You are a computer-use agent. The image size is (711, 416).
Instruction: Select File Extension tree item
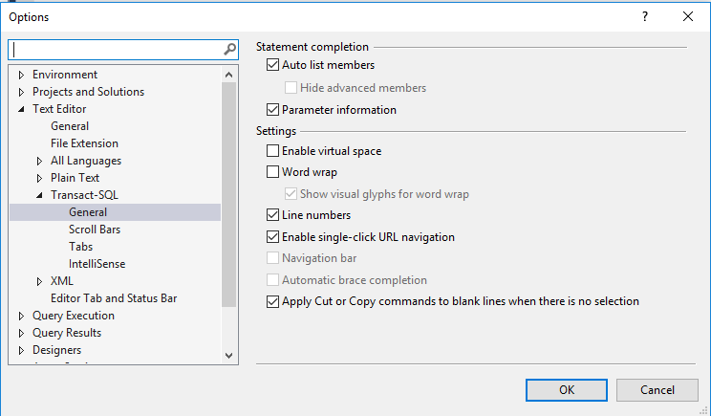pyautogui.click(x=84, y=143)
